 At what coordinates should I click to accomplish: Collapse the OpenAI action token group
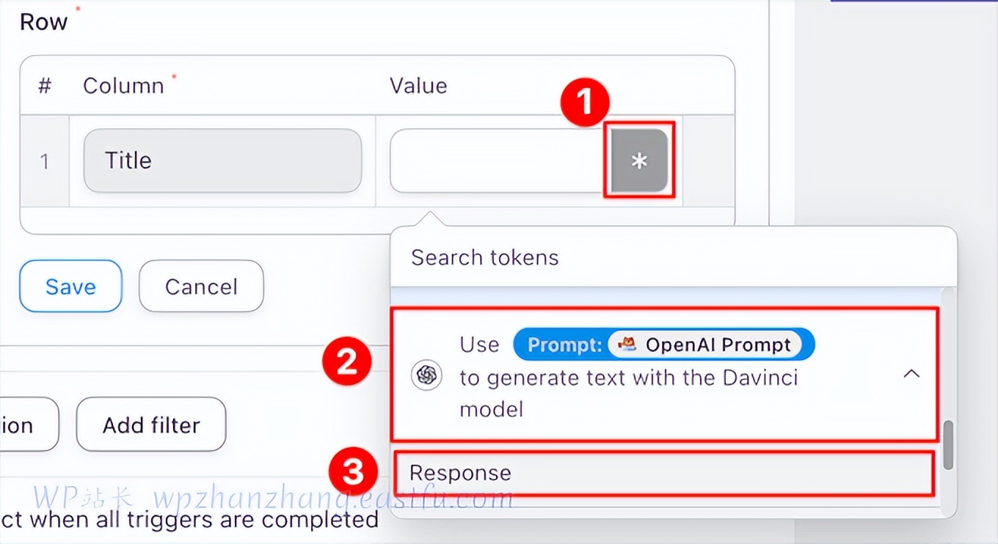click(x=911, y=374)
